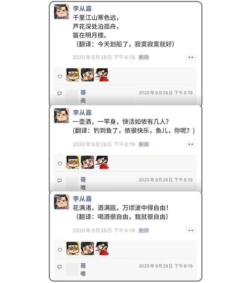The image size is (251, 283).
Task: Open the two-dot menu on third post
Action: [191, 231]
